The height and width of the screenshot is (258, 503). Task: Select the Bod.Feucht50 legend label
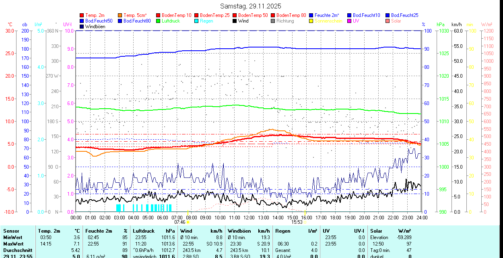point(99,21)
